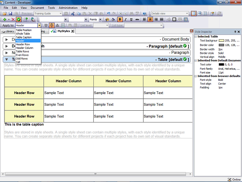Click the properties window icon beside layout buttons
This screenshot has height=182, width=242.
(212, 14)
